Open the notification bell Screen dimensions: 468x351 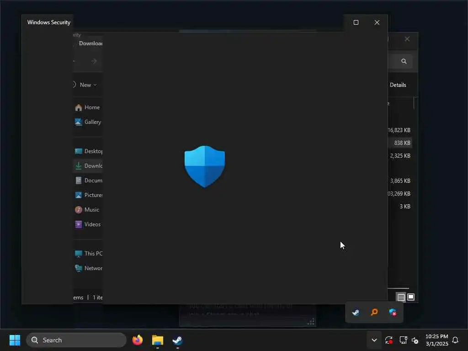point(455,340)
